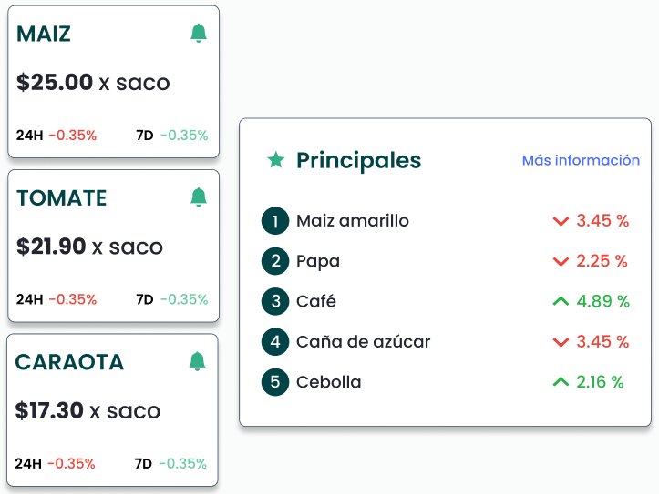The width and height of the screenshot is (659, 494).
Task: Click the number 1 rank badge
Action: 274,221
